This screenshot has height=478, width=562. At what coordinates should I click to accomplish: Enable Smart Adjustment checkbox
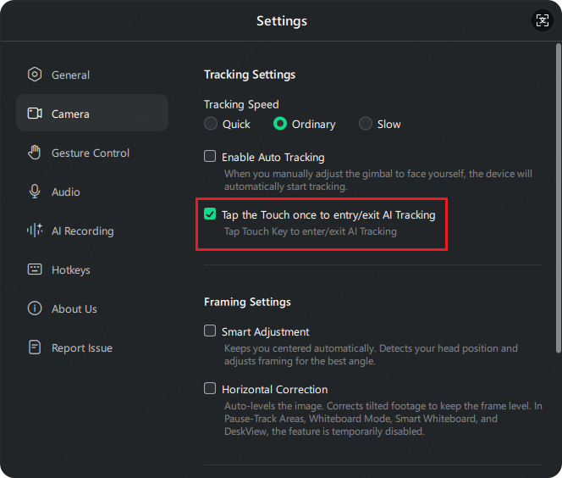click(211, 331)
